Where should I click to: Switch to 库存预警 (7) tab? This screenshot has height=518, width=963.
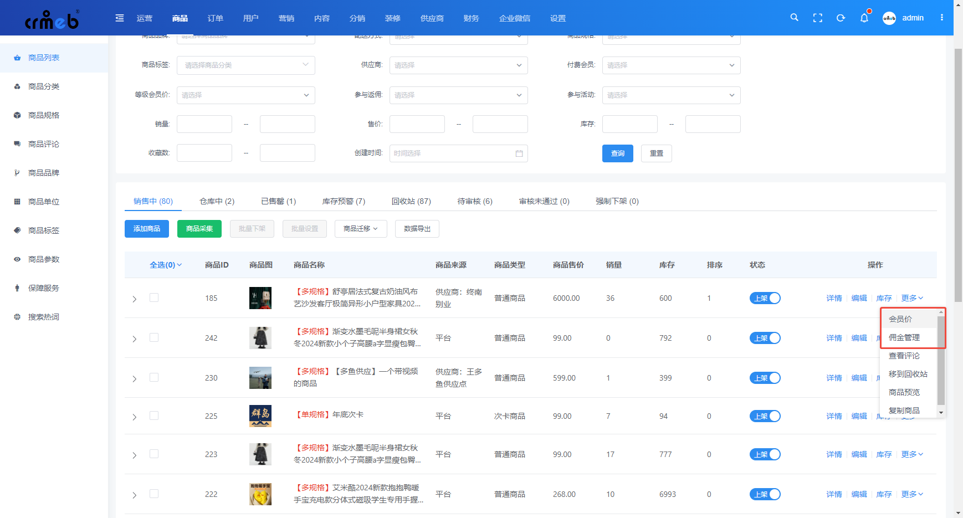coord(344,201)
